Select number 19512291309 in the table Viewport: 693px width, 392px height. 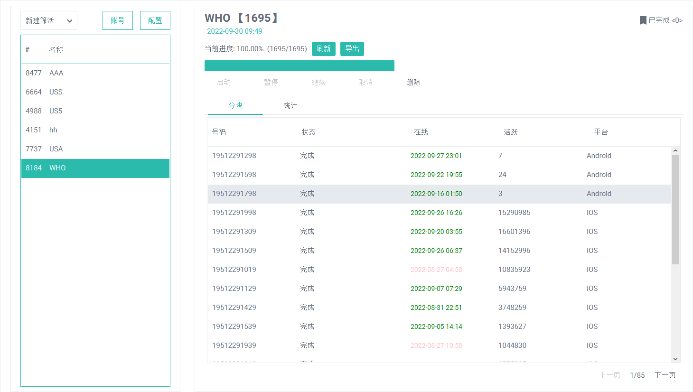[x=234, y=232]
